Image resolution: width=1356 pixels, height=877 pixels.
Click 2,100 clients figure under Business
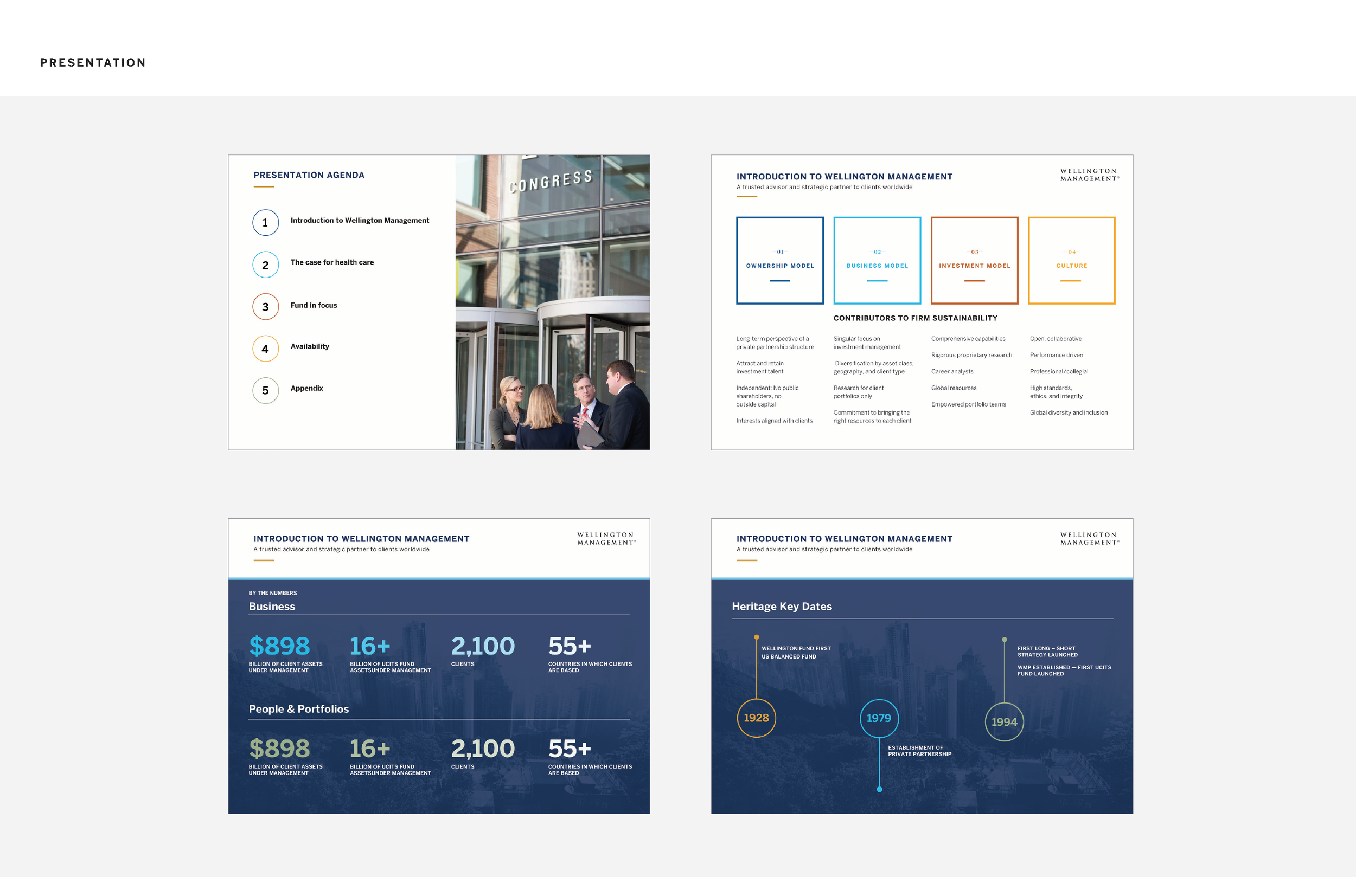483,646
